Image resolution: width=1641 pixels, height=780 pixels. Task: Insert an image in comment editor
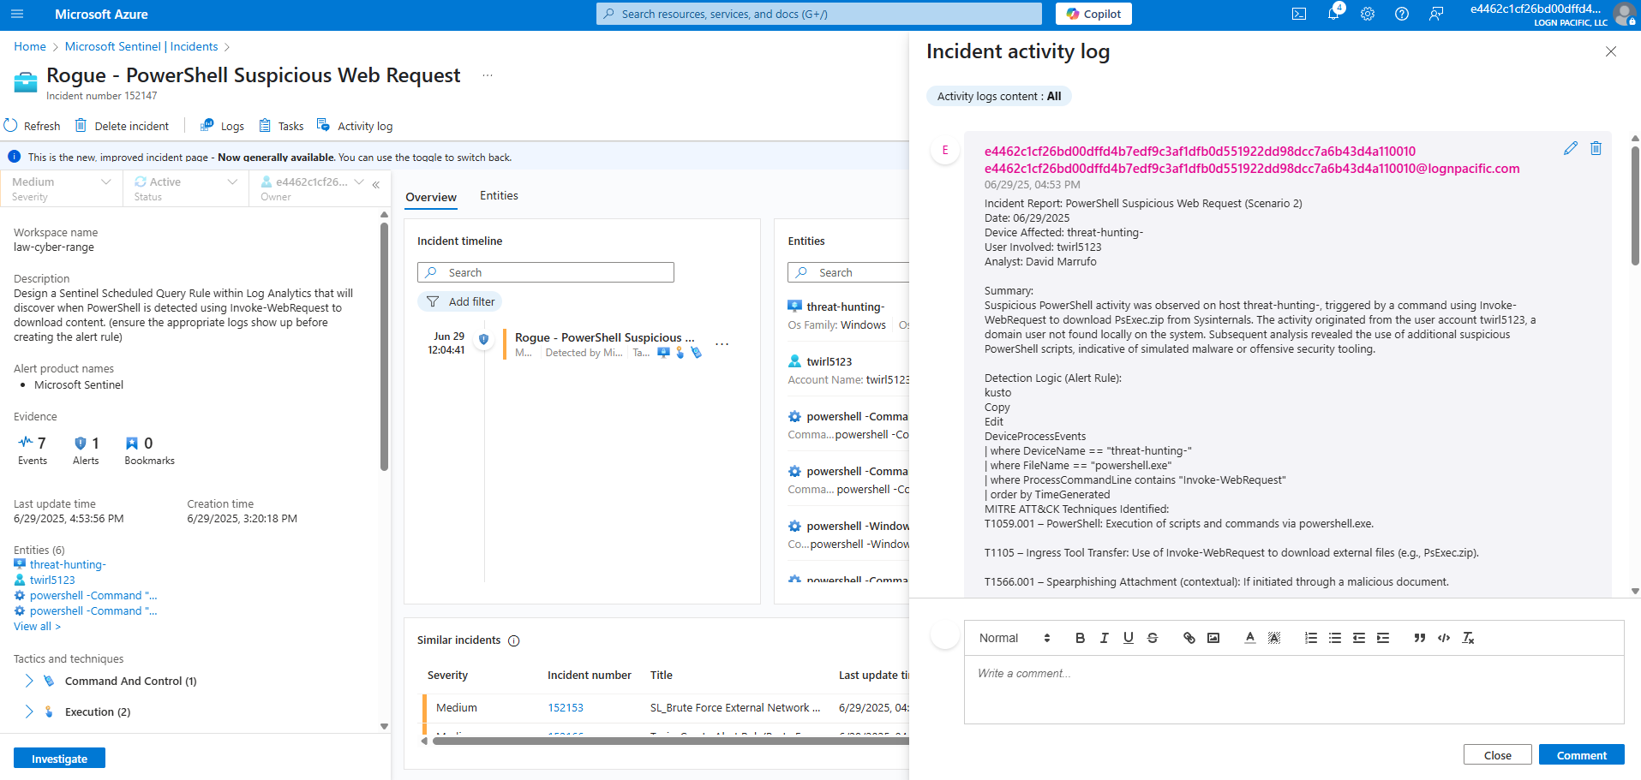[x=1213, y=638]
